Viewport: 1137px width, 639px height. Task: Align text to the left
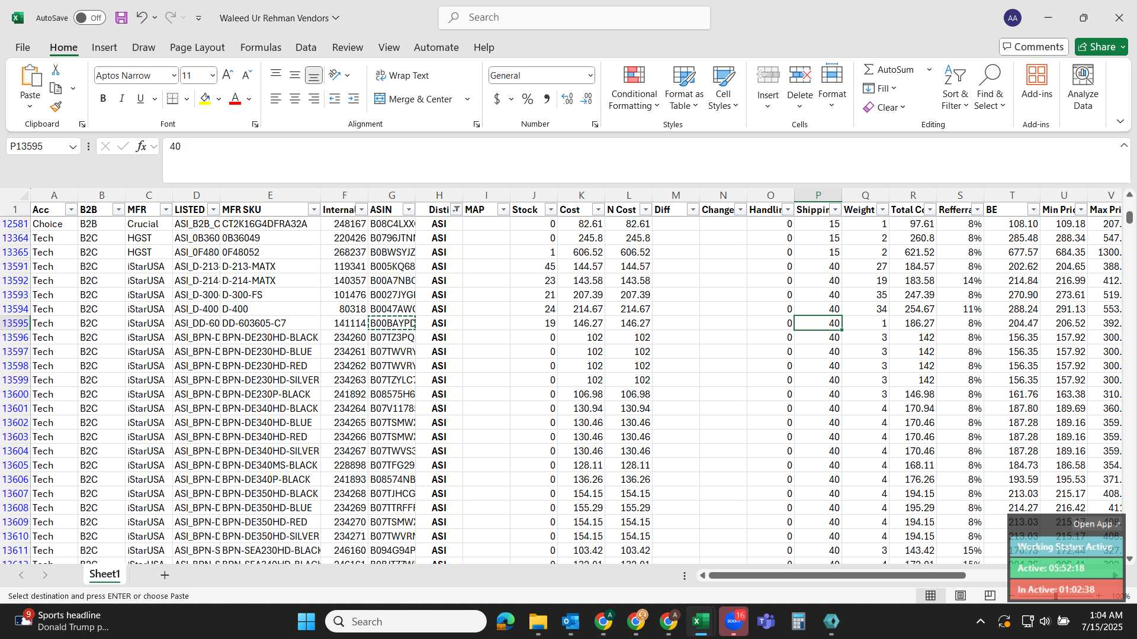pos(275,99)
